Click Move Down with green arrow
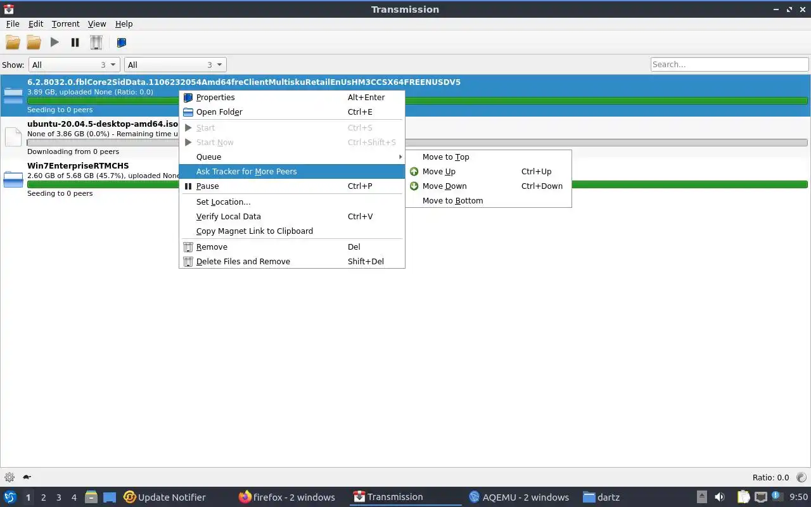Viewport: 811px width, 507px height. coord(489,186)
